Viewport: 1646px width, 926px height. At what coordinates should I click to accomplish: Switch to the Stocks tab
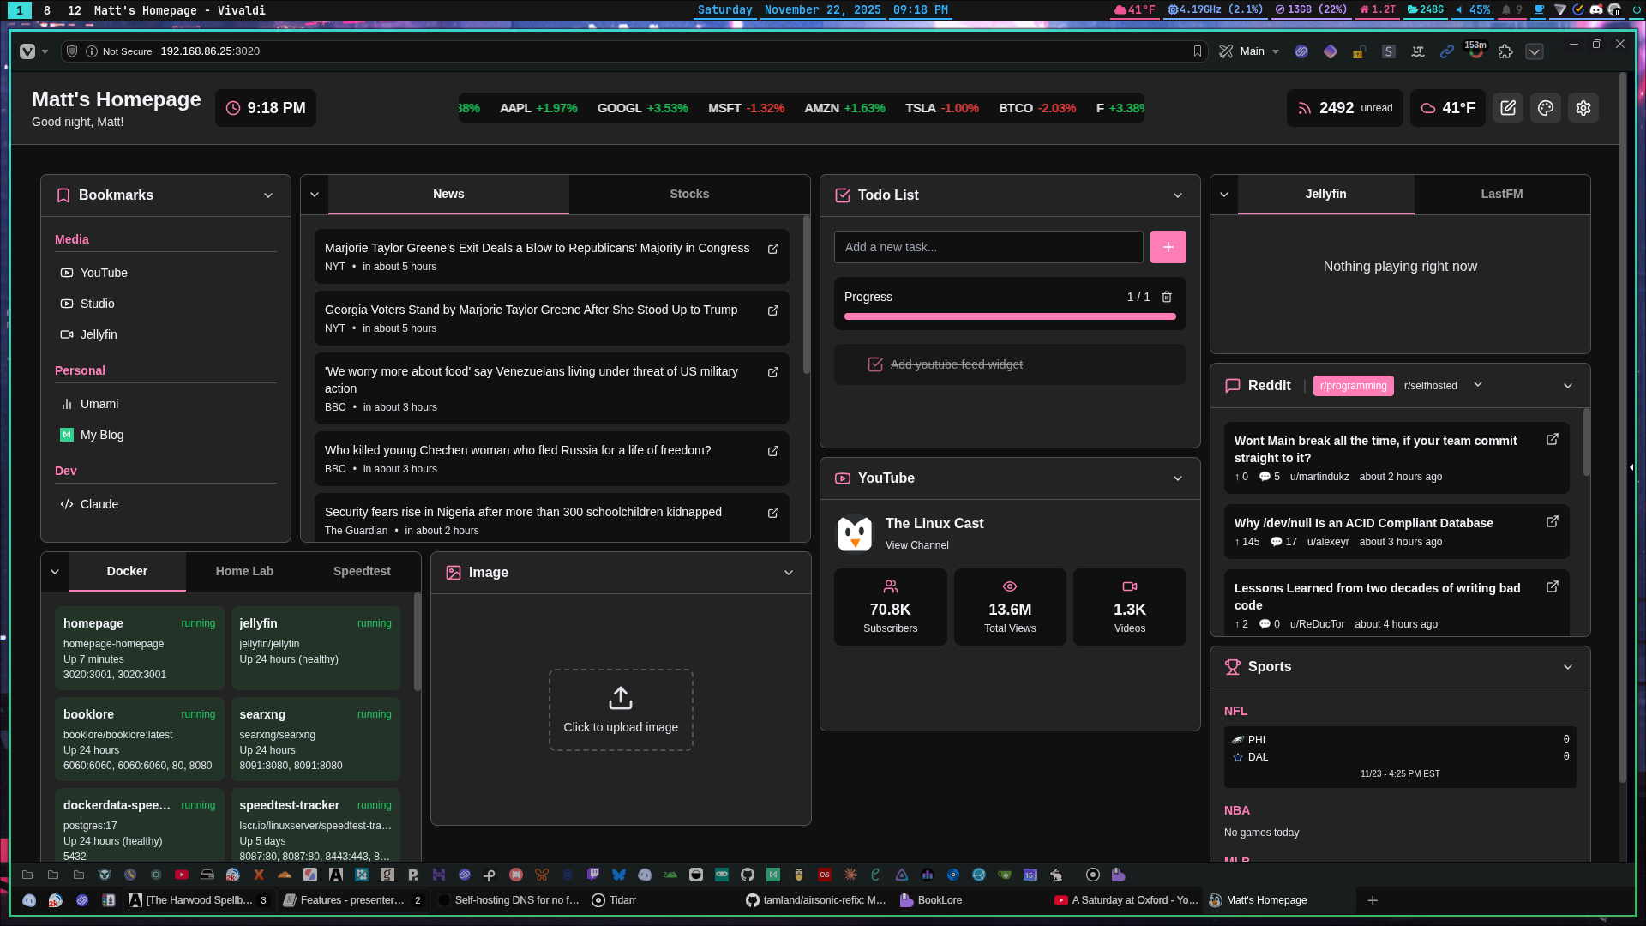[689, 194]
